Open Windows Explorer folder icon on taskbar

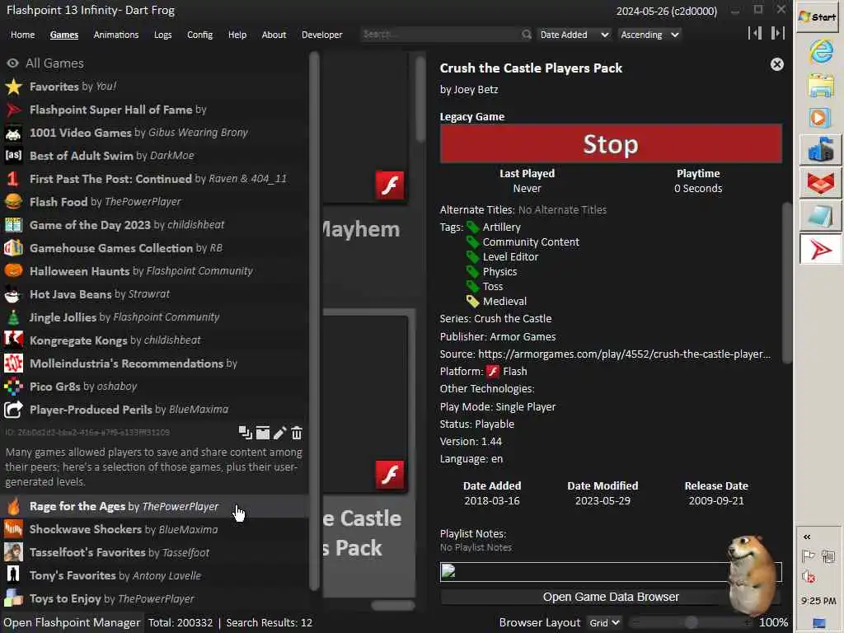click(820, 86)
